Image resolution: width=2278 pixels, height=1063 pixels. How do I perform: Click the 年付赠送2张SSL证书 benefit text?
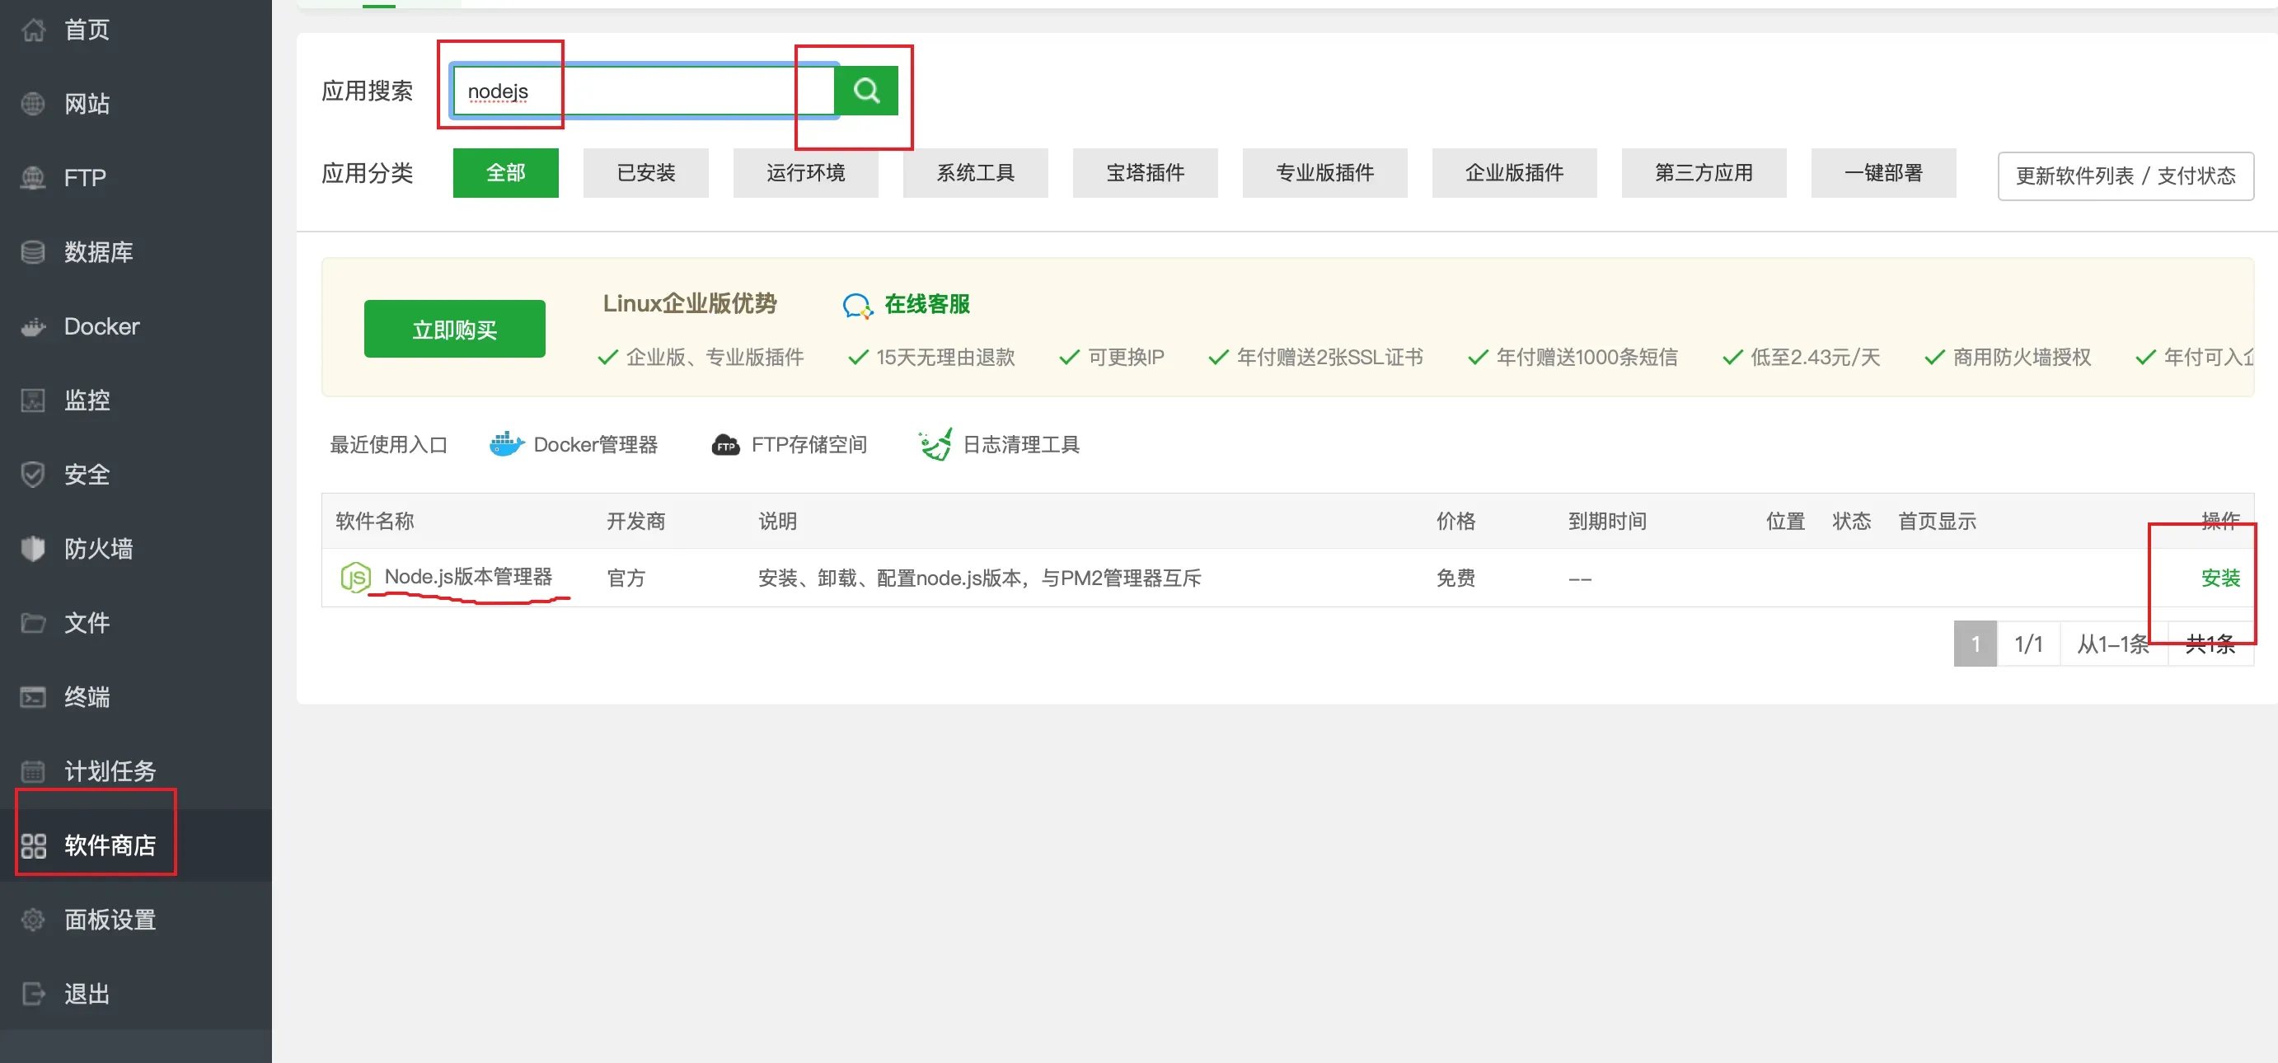click(1329, 358)
